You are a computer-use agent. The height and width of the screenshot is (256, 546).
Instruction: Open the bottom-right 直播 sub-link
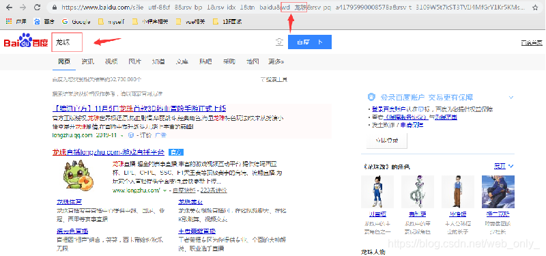pyautogui.click(x=197, y=231)
